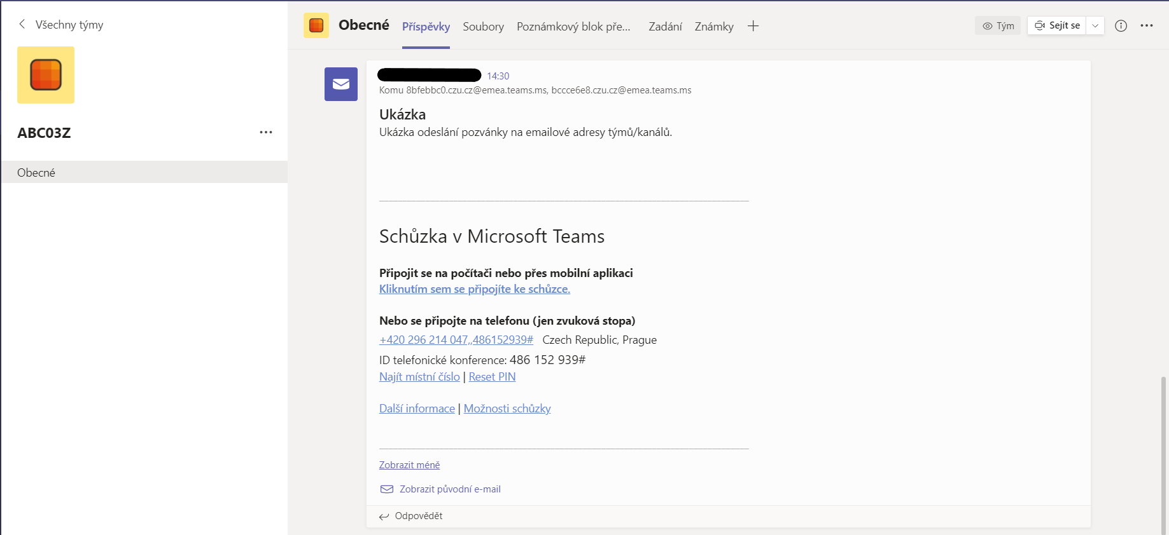Screen dimensions: 1169x535
Task: Open the Známky tab
Action: click(x=714, y=27)
